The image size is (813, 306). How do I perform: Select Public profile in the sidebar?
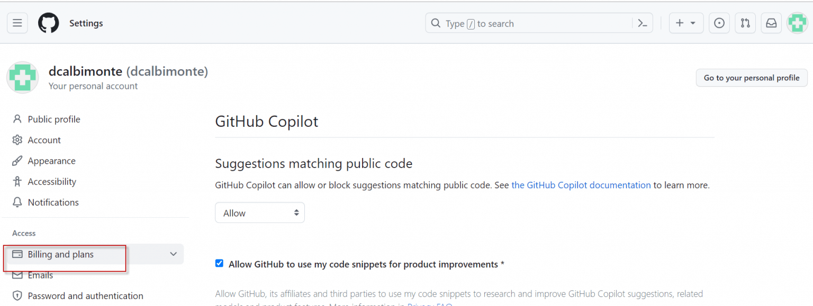(x=54, y=119)
